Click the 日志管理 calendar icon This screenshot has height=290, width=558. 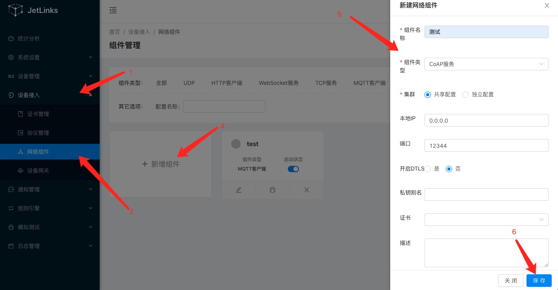11,246
